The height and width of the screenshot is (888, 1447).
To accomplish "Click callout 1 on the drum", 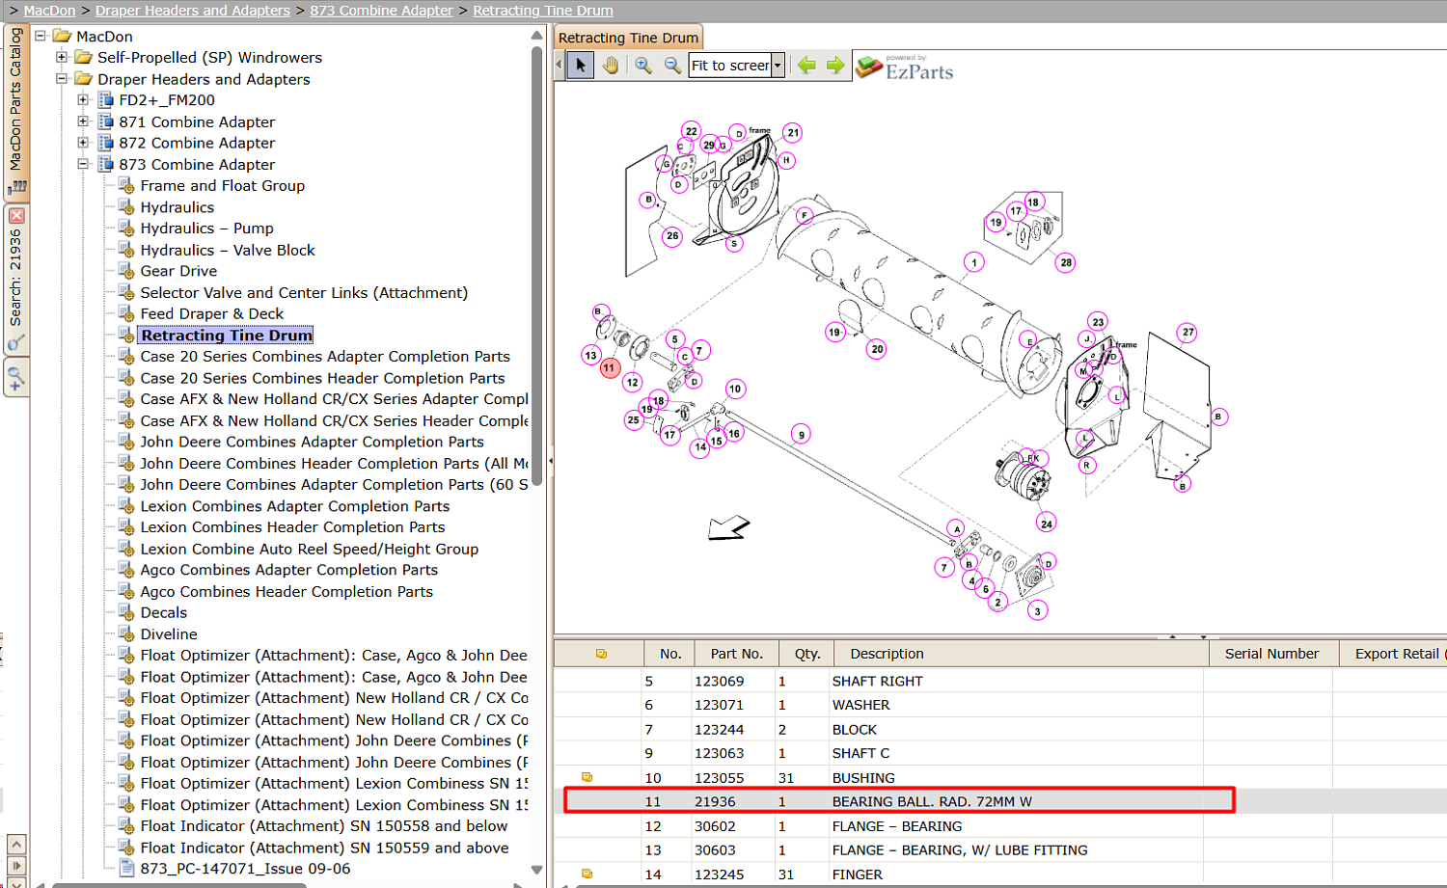I will click(x=974, y=262).
